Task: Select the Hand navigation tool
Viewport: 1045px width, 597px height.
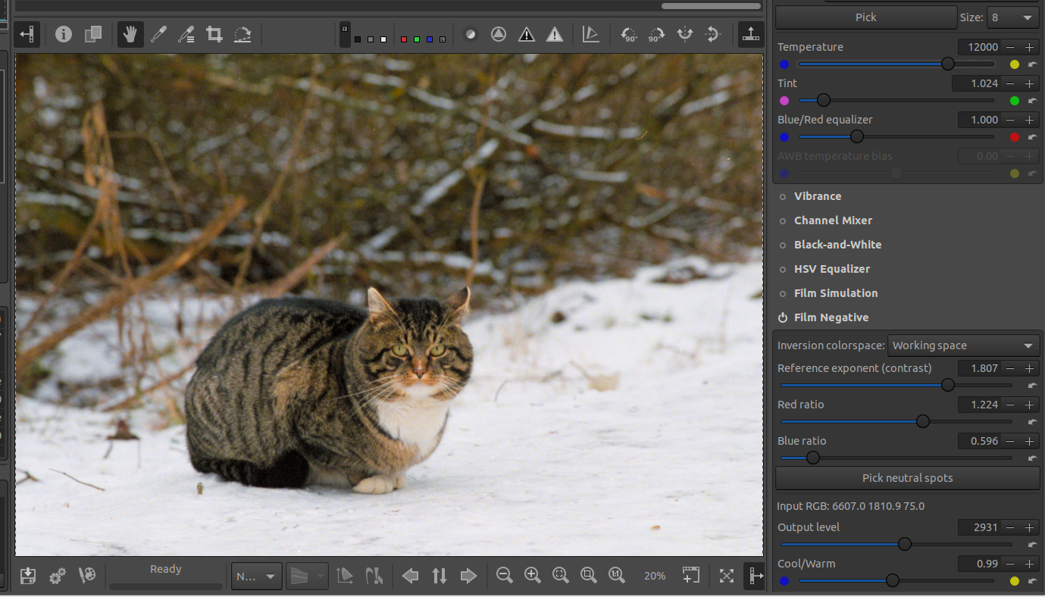Action: pos(130,34)
